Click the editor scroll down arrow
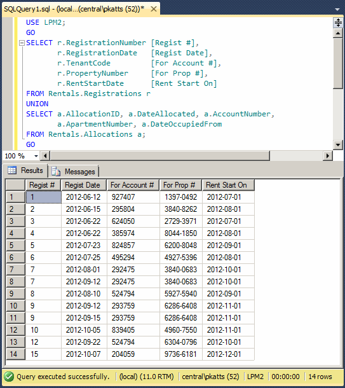 337,144
